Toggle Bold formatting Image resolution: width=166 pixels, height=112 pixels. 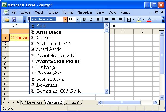[84, 19]
